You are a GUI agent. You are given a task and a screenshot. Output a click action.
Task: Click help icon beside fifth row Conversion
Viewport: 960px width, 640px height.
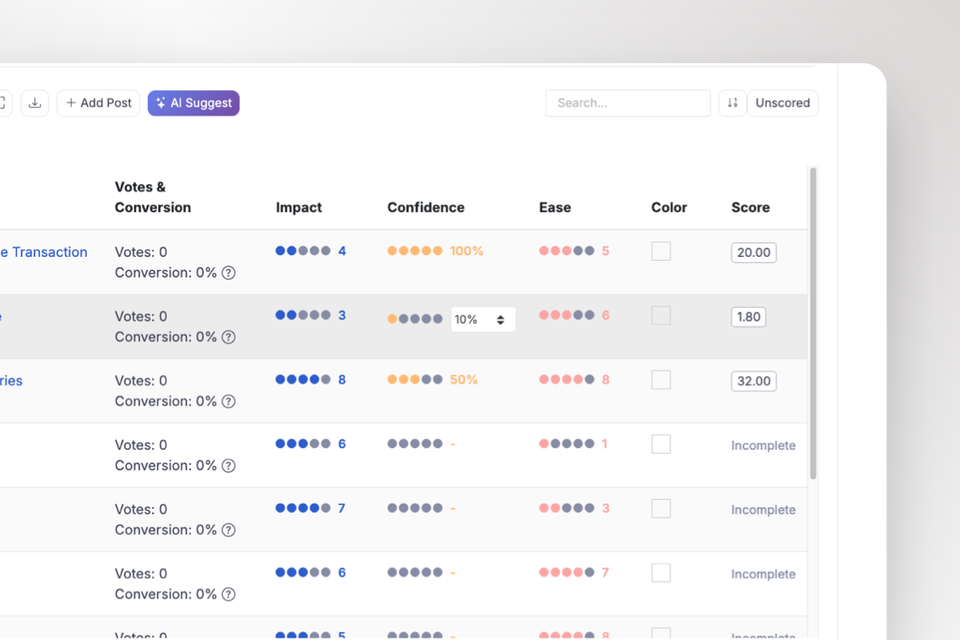click(x=229, y=530)
